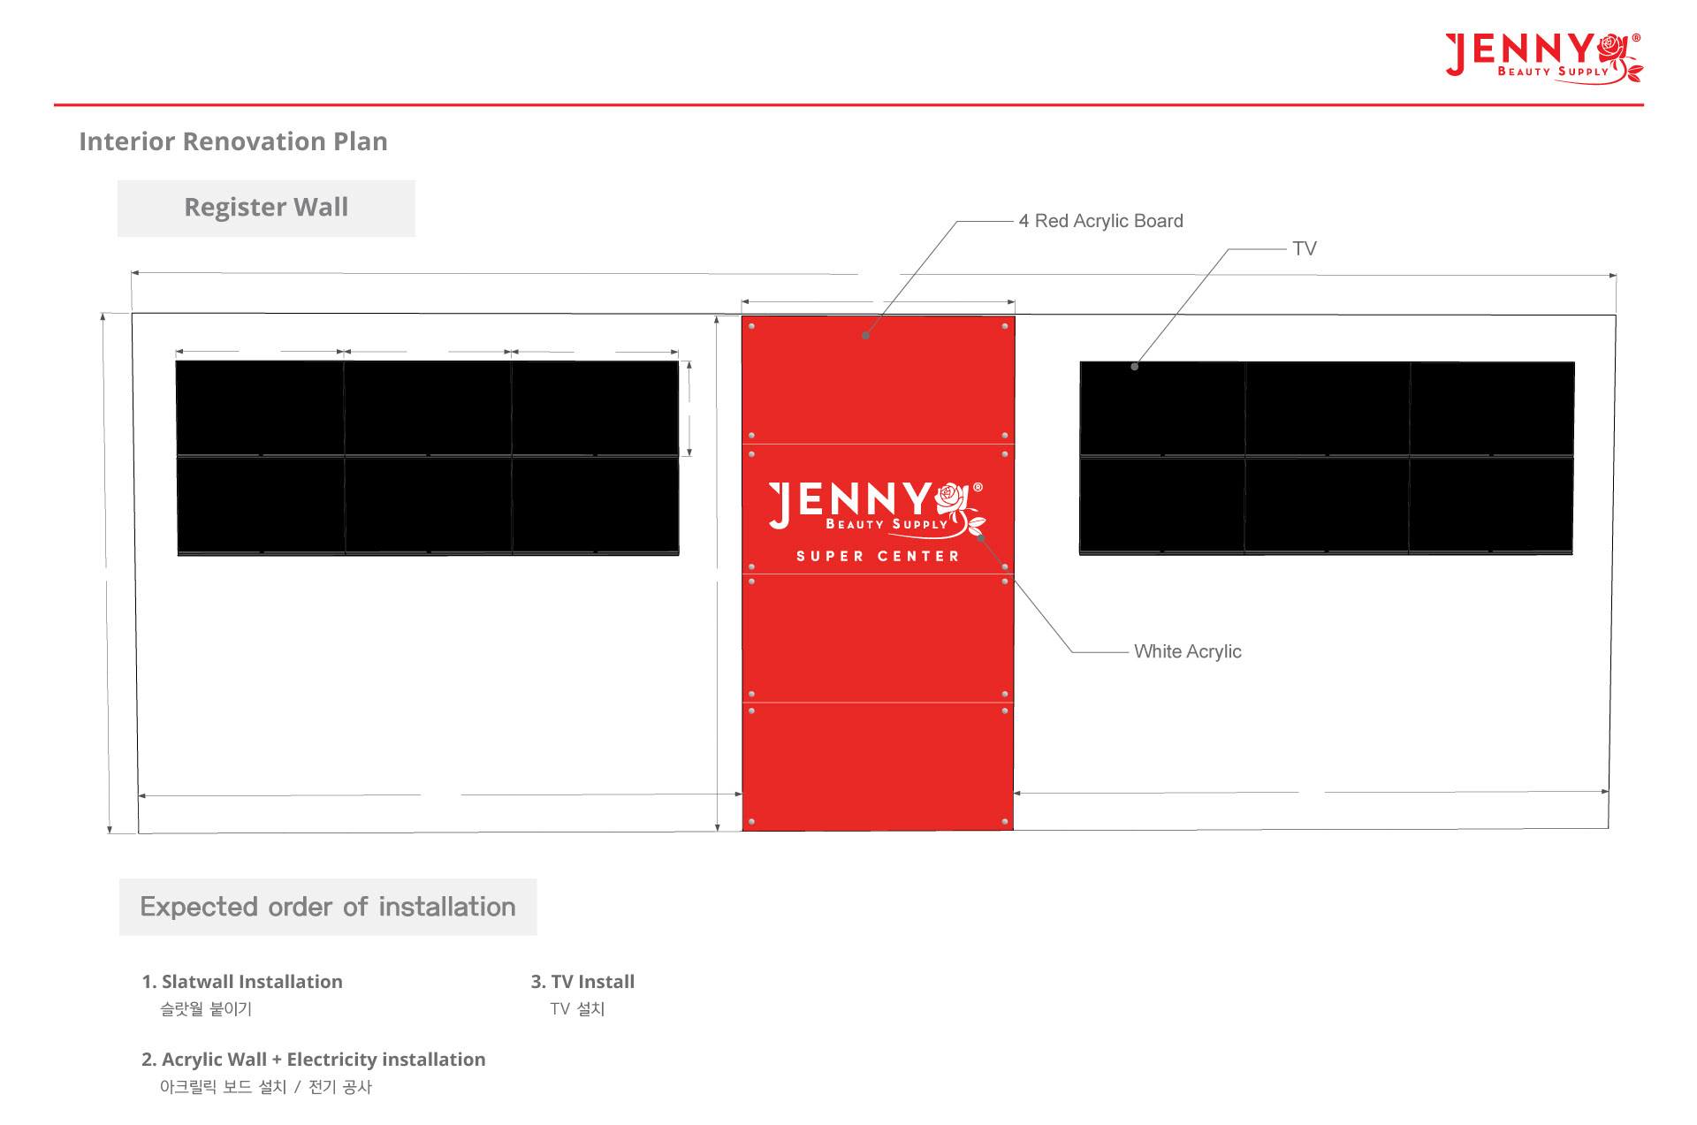Viewport: 1697px width, 1125px height.
Task: Click the Jenny Beauty Supply logo at top right
Action: point(1544,58)
